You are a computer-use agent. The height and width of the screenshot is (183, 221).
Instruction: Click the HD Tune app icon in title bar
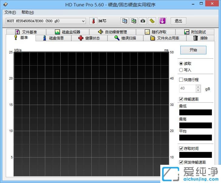coord(5,5)
